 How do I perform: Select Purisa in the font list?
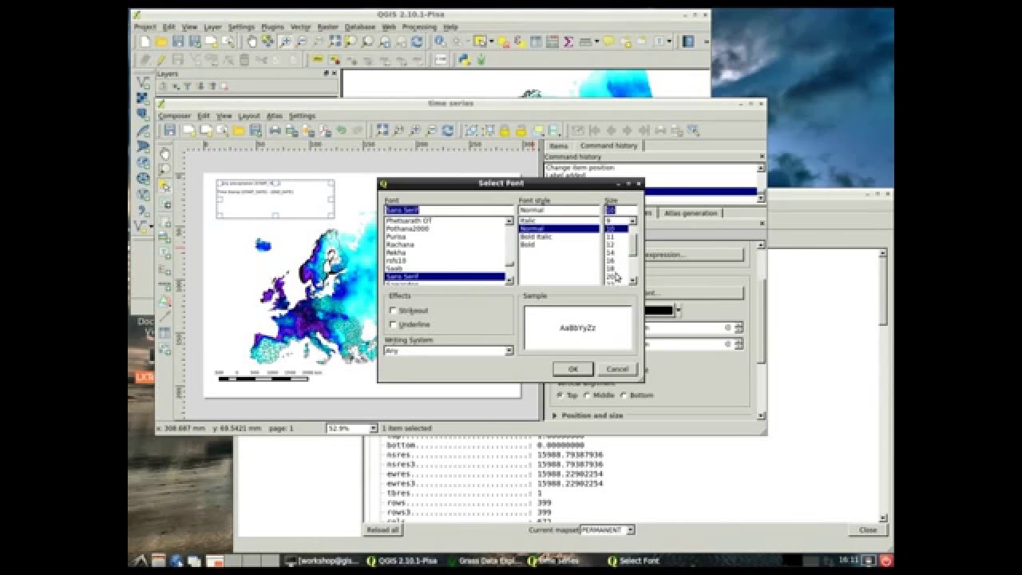point(396,236)
